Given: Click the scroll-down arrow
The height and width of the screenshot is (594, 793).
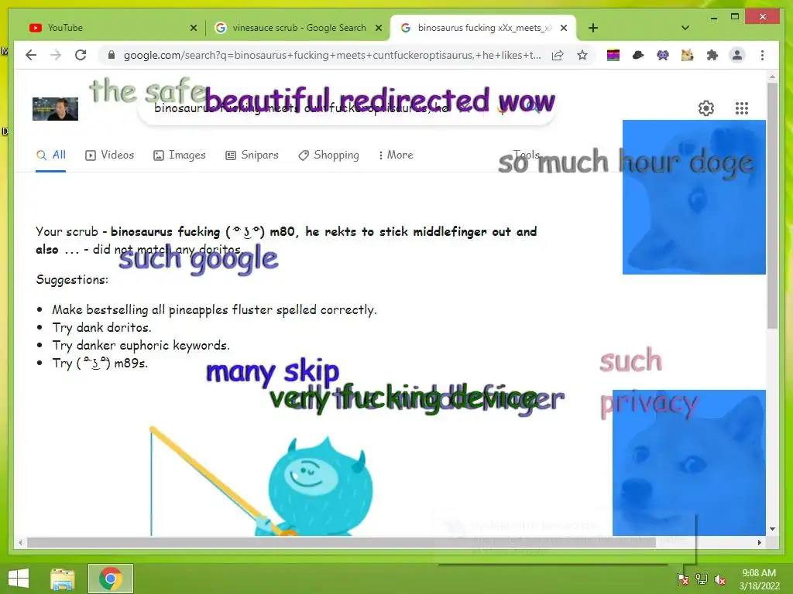Looking at the screenshot, I should coord(772,529).
